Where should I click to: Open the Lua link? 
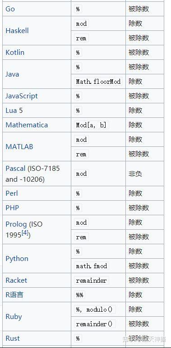(11, 110)
